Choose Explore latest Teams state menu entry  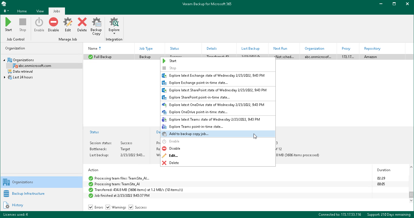pyautogui.click(x=218, y=119)
